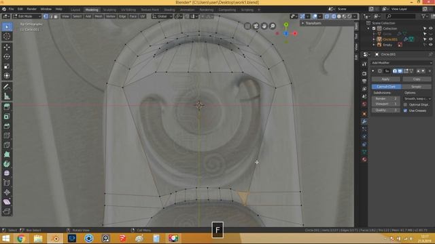This screenshot has height=244, width=435.
Task: Click the pan hand viewport icon
Action: pyautogui.click(x=264, y=26)
